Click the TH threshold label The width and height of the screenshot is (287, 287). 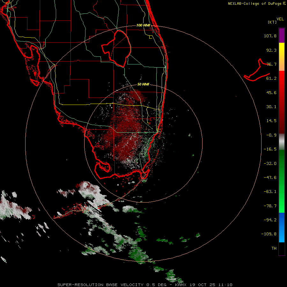(x=274, y=248)
